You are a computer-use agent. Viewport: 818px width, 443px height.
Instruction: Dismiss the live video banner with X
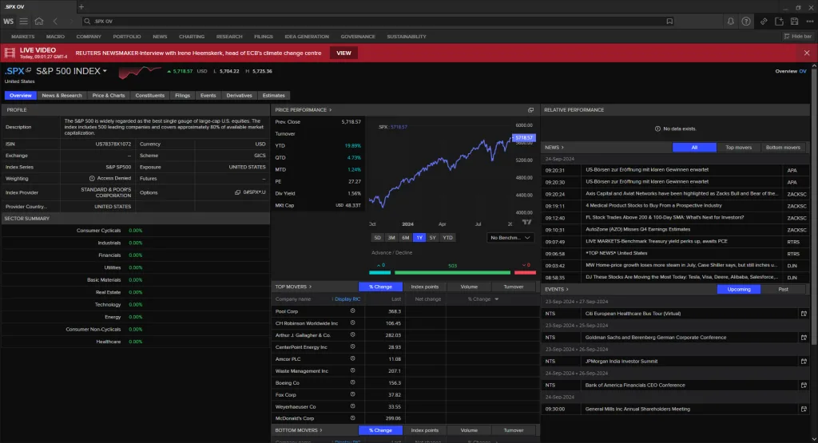(x=807, y=53)
